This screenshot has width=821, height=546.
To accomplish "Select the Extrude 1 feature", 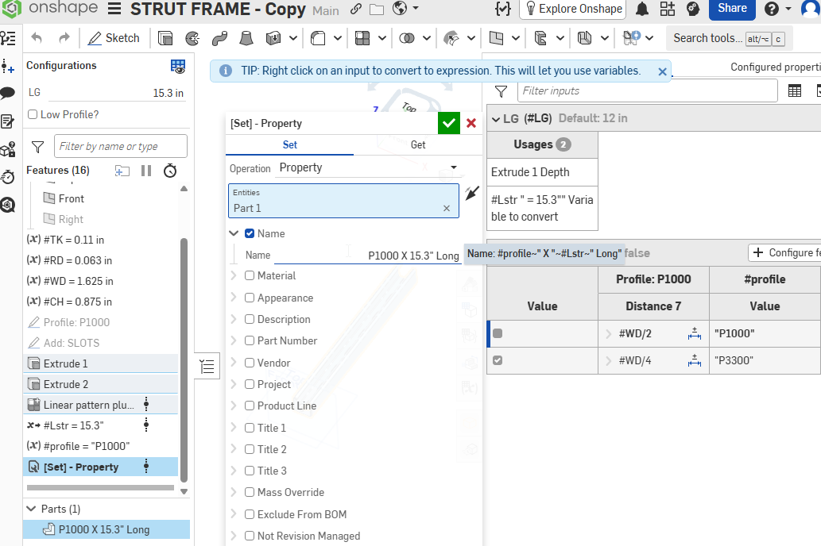I will pos(100,363).
